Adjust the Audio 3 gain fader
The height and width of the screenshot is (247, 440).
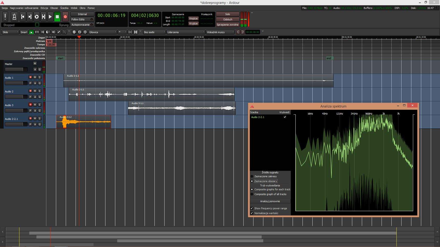pos(16,110)
